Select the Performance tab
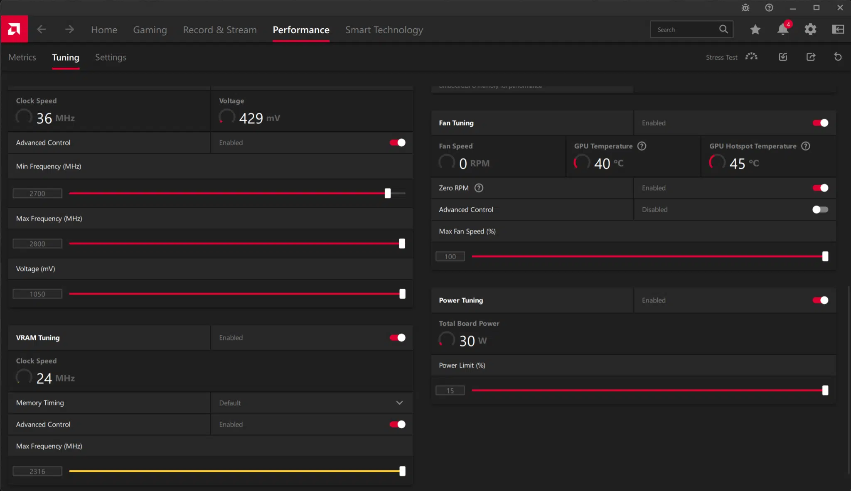Image resolution: width=851 pixels, height=491 pixels. (x=301, y=30)
